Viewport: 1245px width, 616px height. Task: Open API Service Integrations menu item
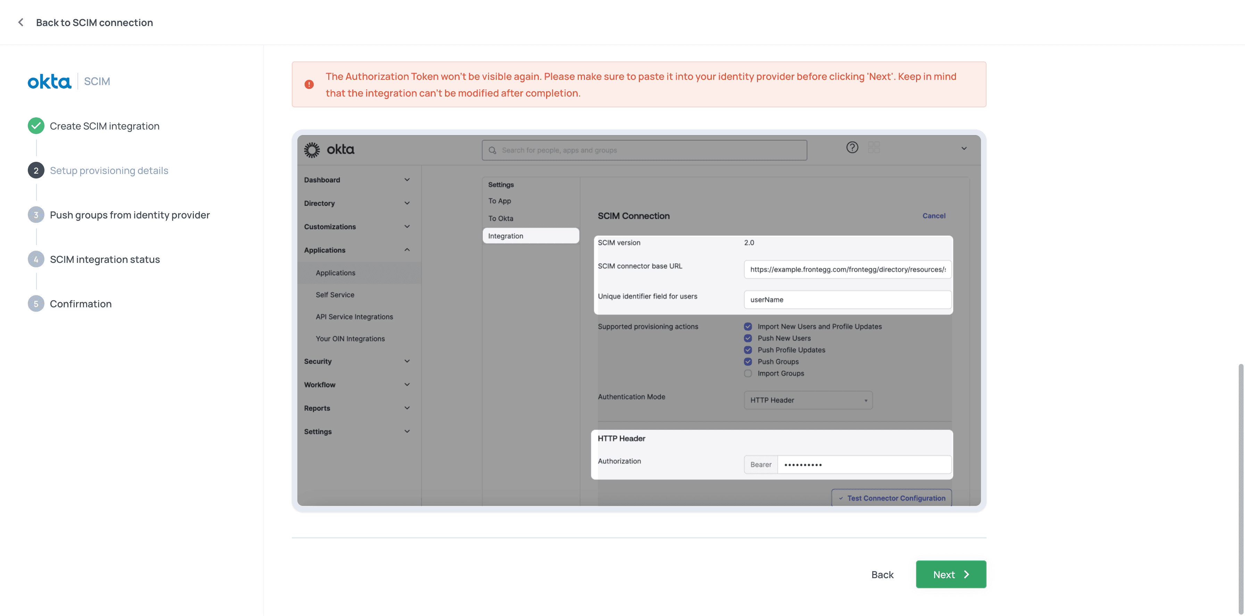354,317
